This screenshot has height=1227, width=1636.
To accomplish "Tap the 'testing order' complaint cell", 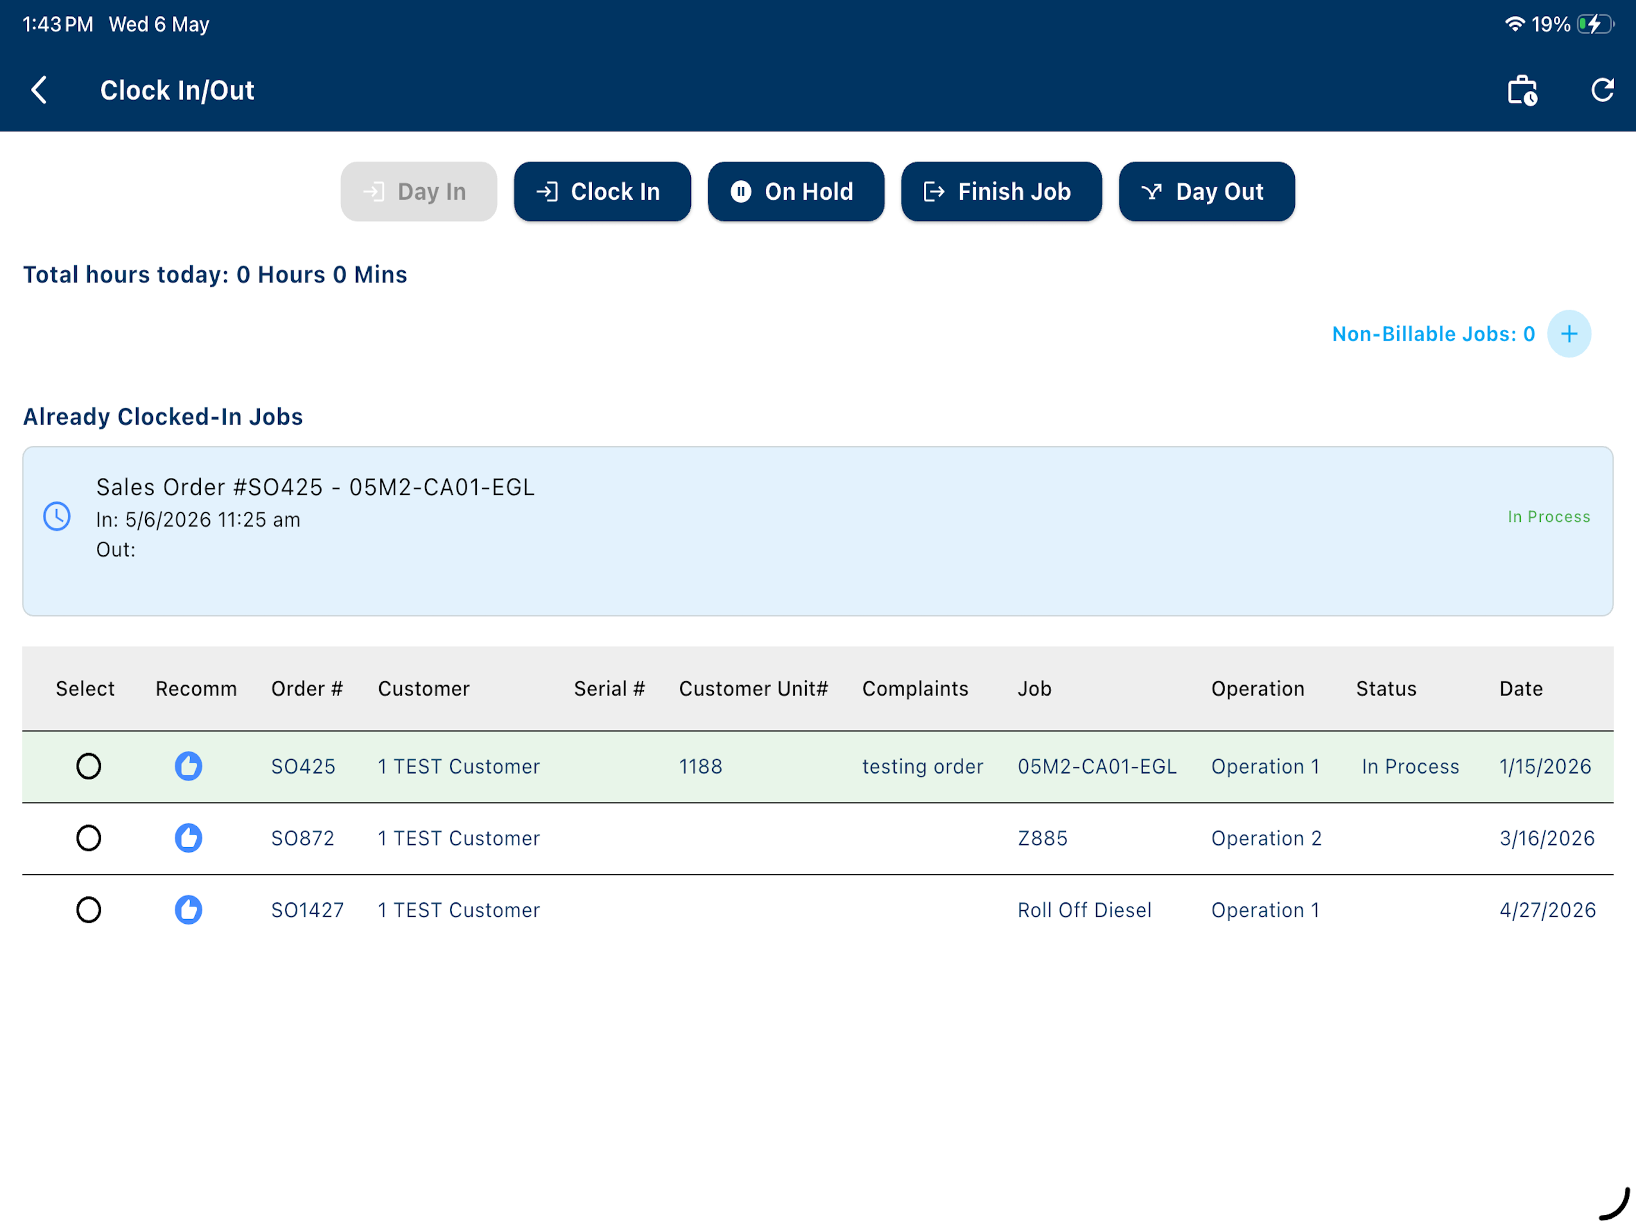I will coord(922,766).
